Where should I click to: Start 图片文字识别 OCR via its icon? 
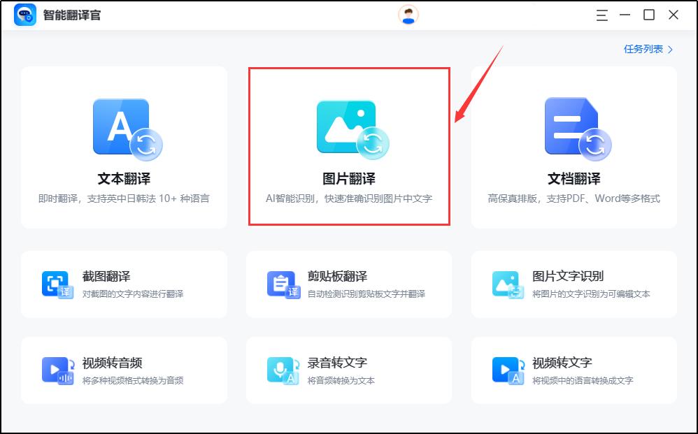505,284
